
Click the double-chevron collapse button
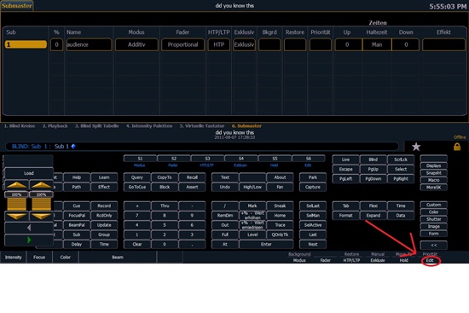[433, 245]
